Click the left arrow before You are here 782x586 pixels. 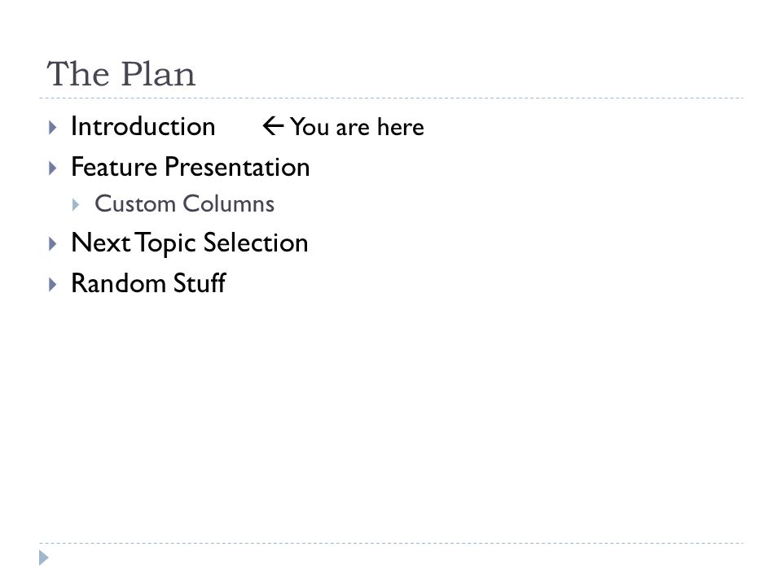[274, 126]
